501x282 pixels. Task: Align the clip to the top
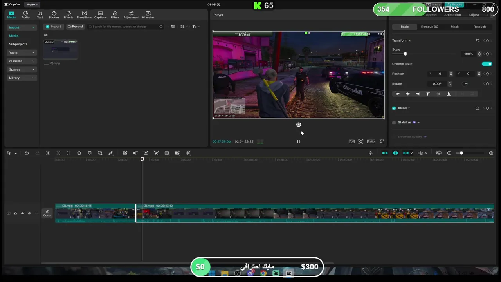[x=428, y=94]
